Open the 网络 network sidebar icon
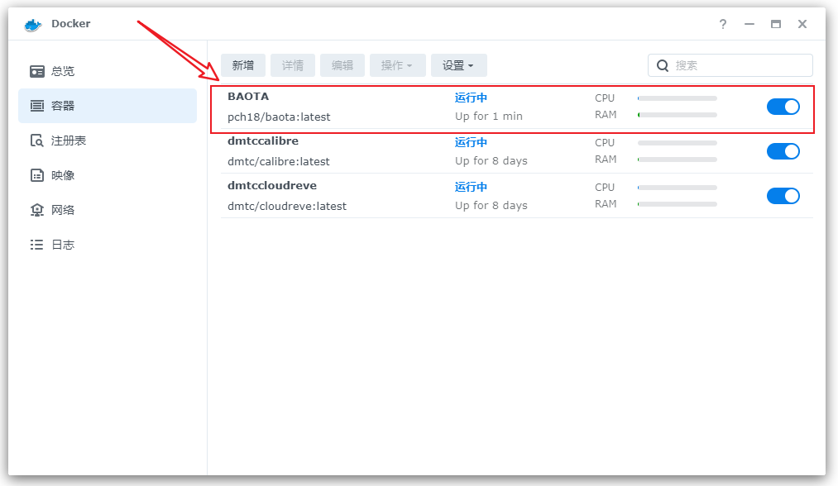This screenshot has height=486, width=838. [x=37, y=210]
